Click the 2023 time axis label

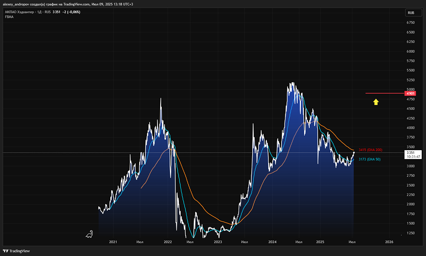[x=218, y=242]
